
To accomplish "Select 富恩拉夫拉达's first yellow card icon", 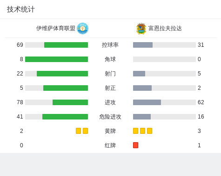I will [135, 131].
